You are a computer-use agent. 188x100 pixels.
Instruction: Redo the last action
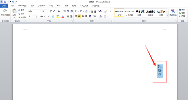(x=13, y=2)
